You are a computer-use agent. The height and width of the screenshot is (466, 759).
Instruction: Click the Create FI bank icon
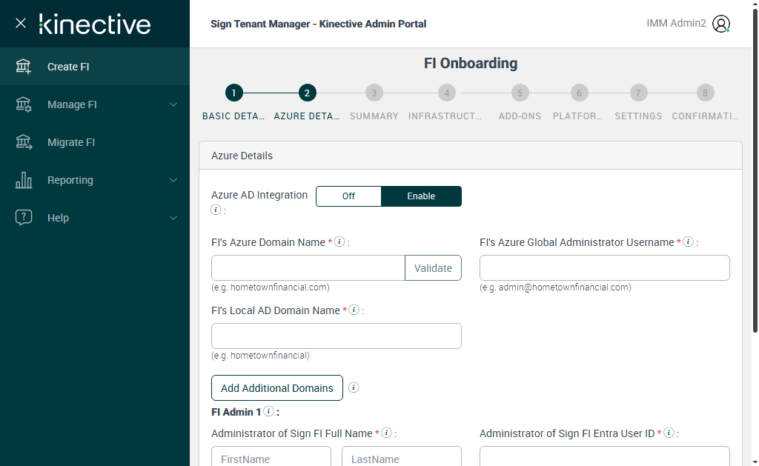click(24, 67)
